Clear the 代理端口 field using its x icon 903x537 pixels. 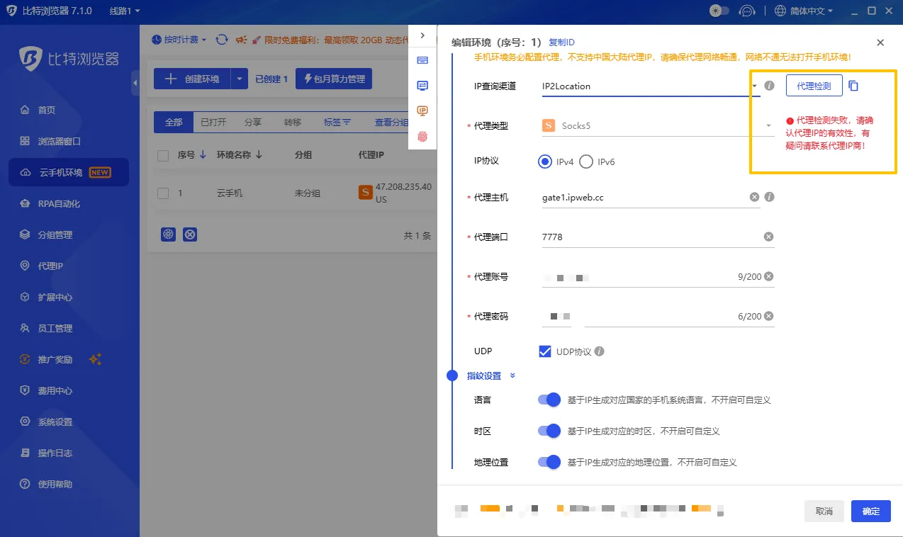pyautogui.click(x=768, y=237)
